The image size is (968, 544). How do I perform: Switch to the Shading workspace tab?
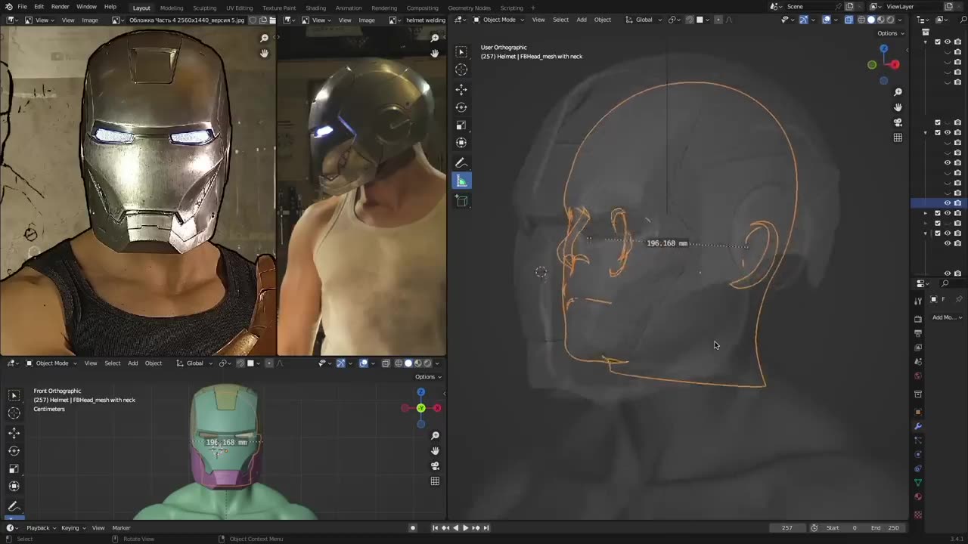click(315, 8)
